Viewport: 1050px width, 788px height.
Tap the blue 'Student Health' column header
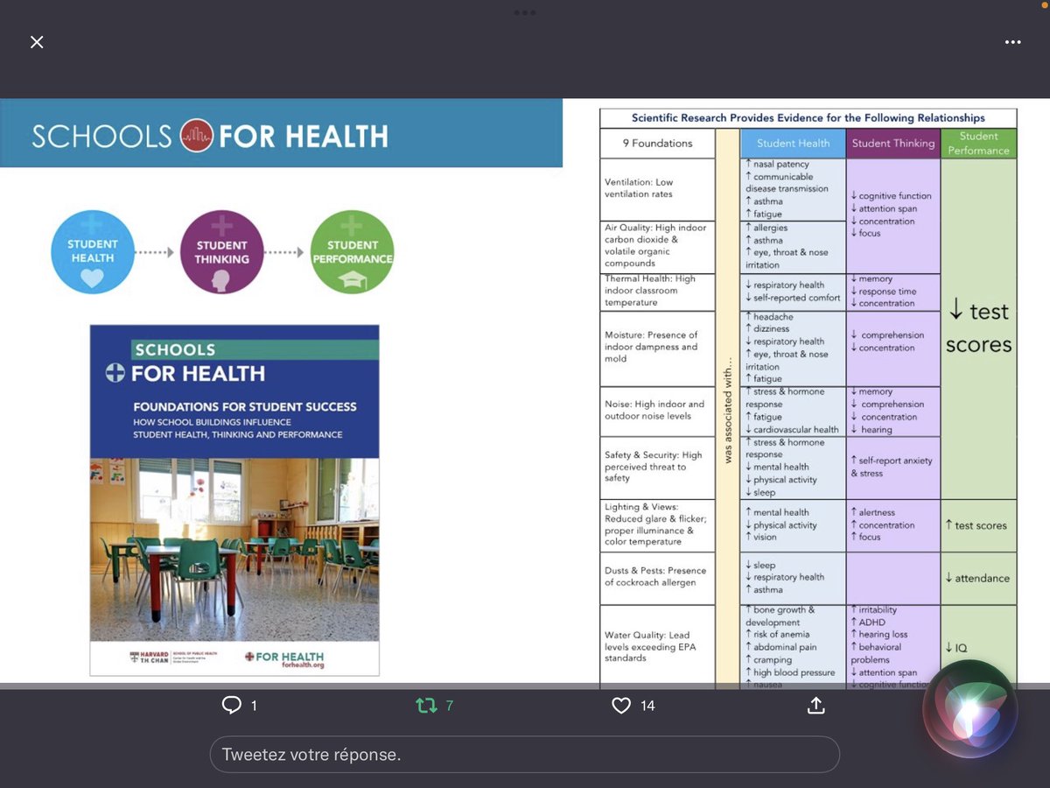[794, 144]
